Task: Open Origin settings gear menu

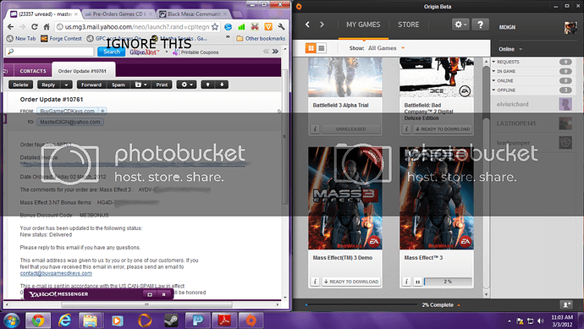Action: (x=460, y=25)
